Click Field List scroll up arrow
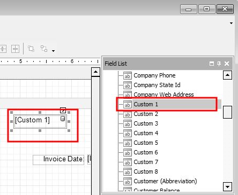This screenshot has width=238, height=195. pos(227,75)
